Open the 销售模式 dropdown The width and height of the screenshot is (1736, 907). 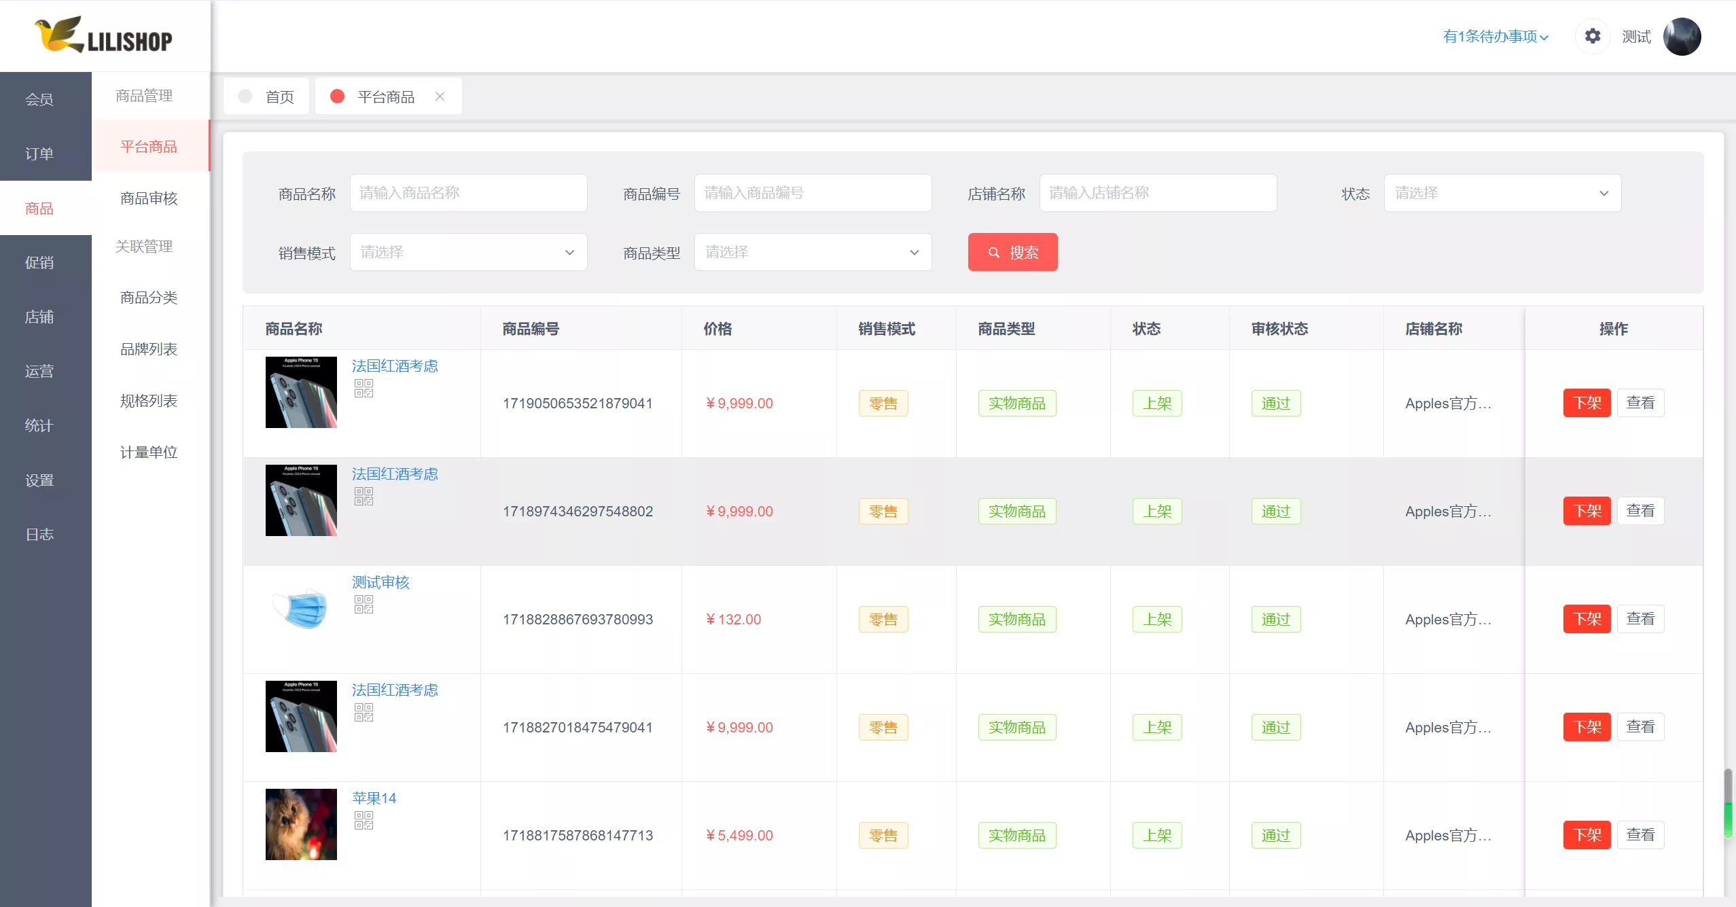[467, 252]
